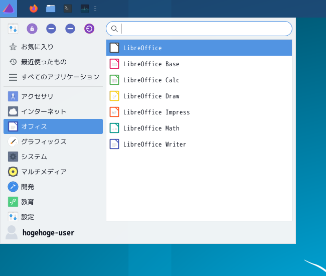Viewport: 326px width, 276px height.
Task: Click the hogehoge-user name label
Action: 48,233
